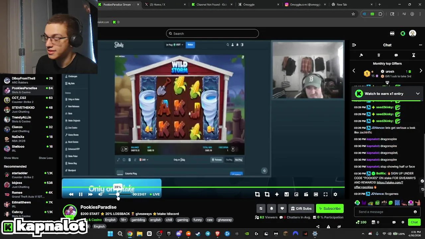Open the player settings gear
The height and width of the screenshot is (239, 425).
pyautogui.click(x=335, y=195)
